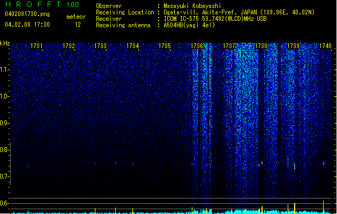Select the Ogata-vill. Akita-Pref. JAPAN location text
This screenshot has width=337, height=214.
(239, 12)
